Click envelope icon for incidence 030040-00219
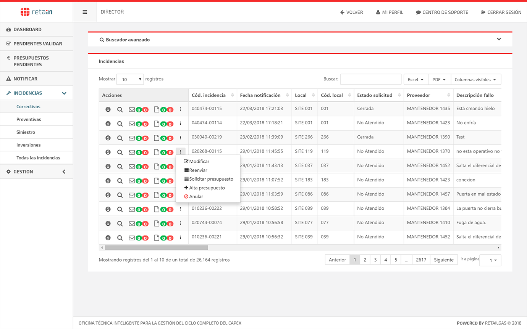 click(x=132, y=138)
